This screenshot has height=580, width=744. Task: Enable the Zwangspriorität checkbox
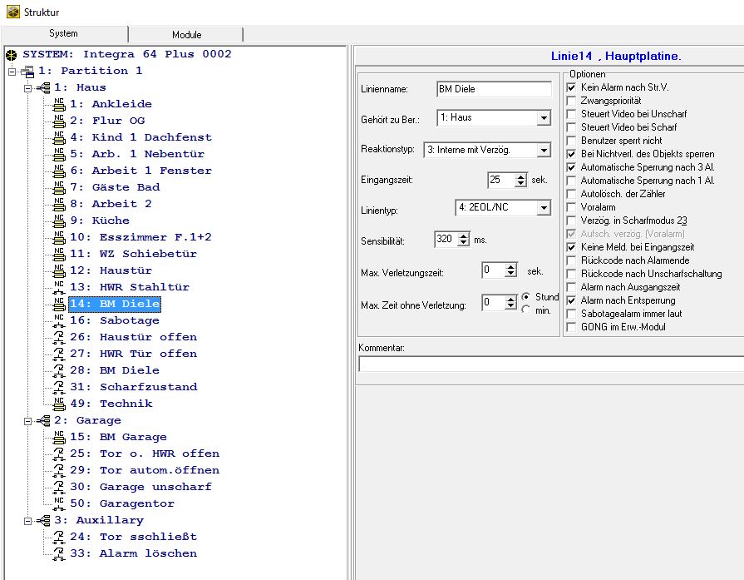click(x=570, y=101)
